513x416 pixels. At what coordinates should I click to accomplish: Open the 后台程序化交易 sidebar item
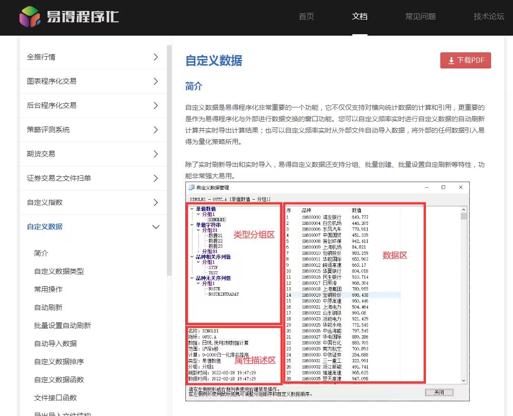click(52, 106)
